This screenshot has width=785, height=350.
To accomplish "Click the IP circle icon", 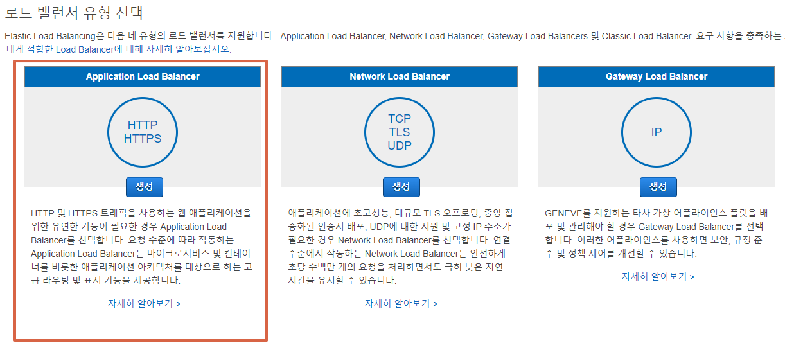I will 657,132.
